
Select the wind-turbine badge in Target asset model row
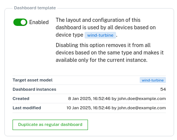coord(153,80)
